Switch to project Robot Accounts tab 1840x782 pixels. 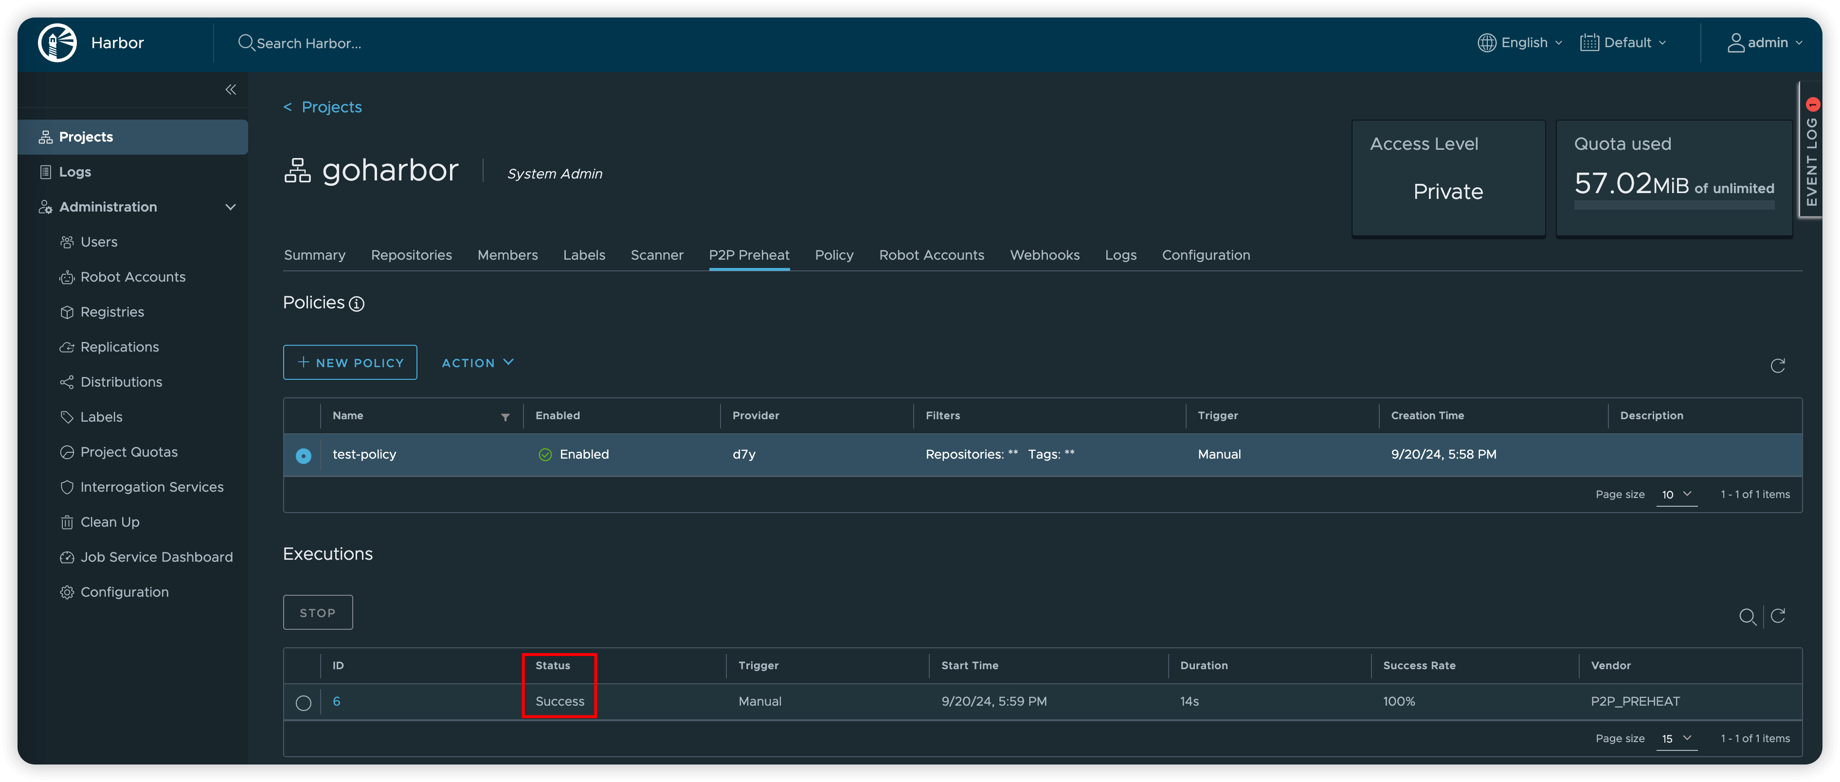931,255
